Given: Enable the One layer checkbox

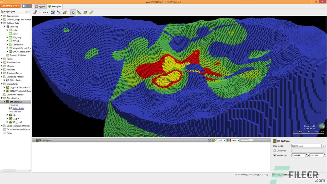Looking at the screenshot, I should point(275,151).
